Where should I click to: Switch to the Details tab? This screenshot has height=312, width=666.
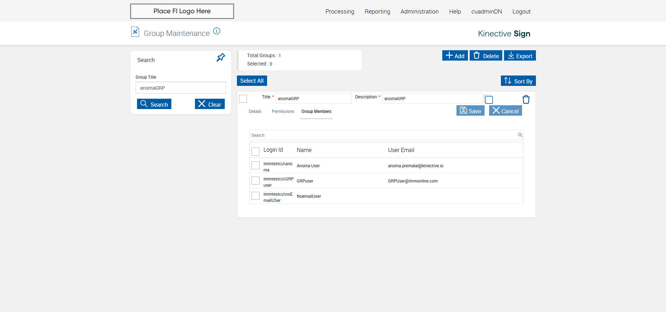click(x=255, y=112)
